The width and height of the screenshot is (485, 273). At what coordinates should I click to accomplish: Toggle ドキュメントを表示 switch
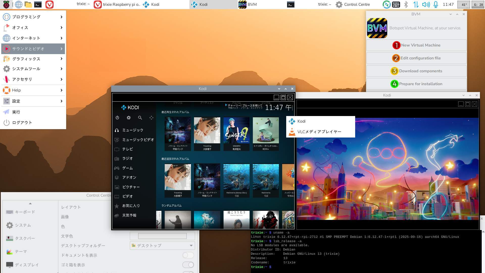click(x=188, y=255)
